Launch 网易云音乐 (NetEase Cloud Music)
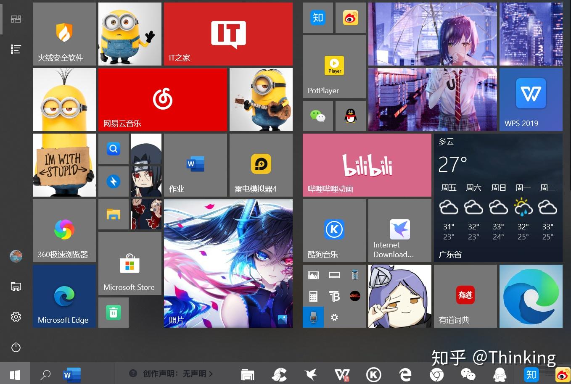Viewport: 571px width, 384px height. [x=162, y=99]
